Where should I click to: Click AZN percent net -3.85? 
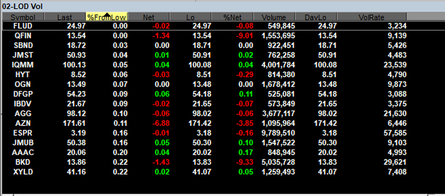coord(244,123)
